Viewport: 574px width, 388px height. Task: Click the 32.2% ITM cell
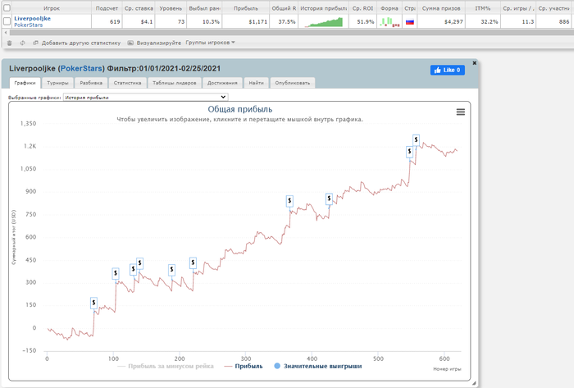pos(483,21)
